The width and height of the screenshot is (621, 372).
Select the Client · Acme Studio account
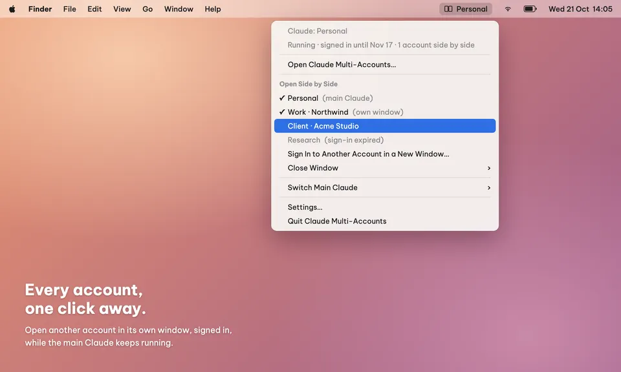pos(385,126)
